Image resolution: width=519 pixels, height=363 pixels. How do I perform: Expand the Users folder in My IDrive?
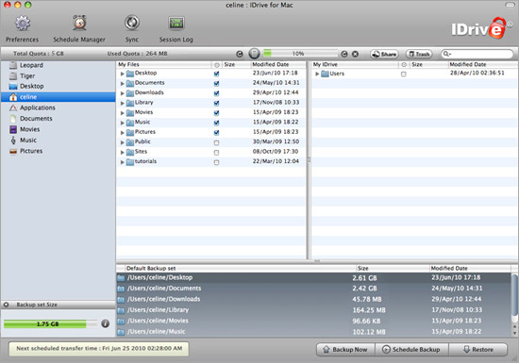317,74
